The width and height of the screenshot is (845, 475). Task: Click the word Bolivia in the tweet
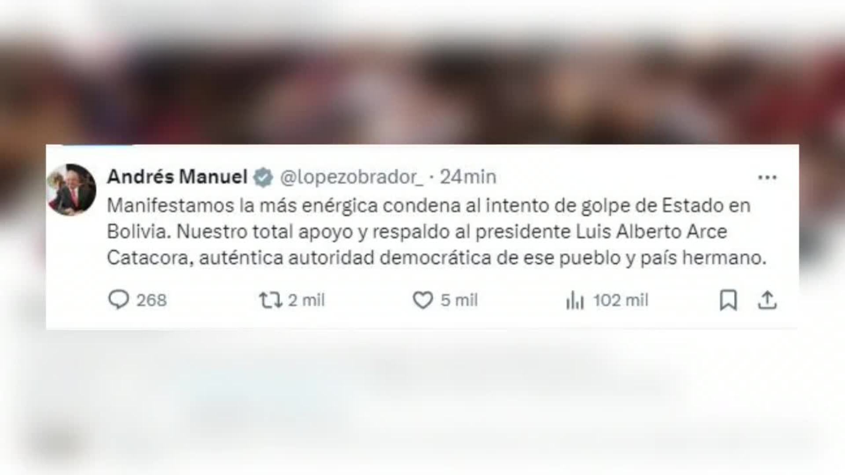point(138,232)
